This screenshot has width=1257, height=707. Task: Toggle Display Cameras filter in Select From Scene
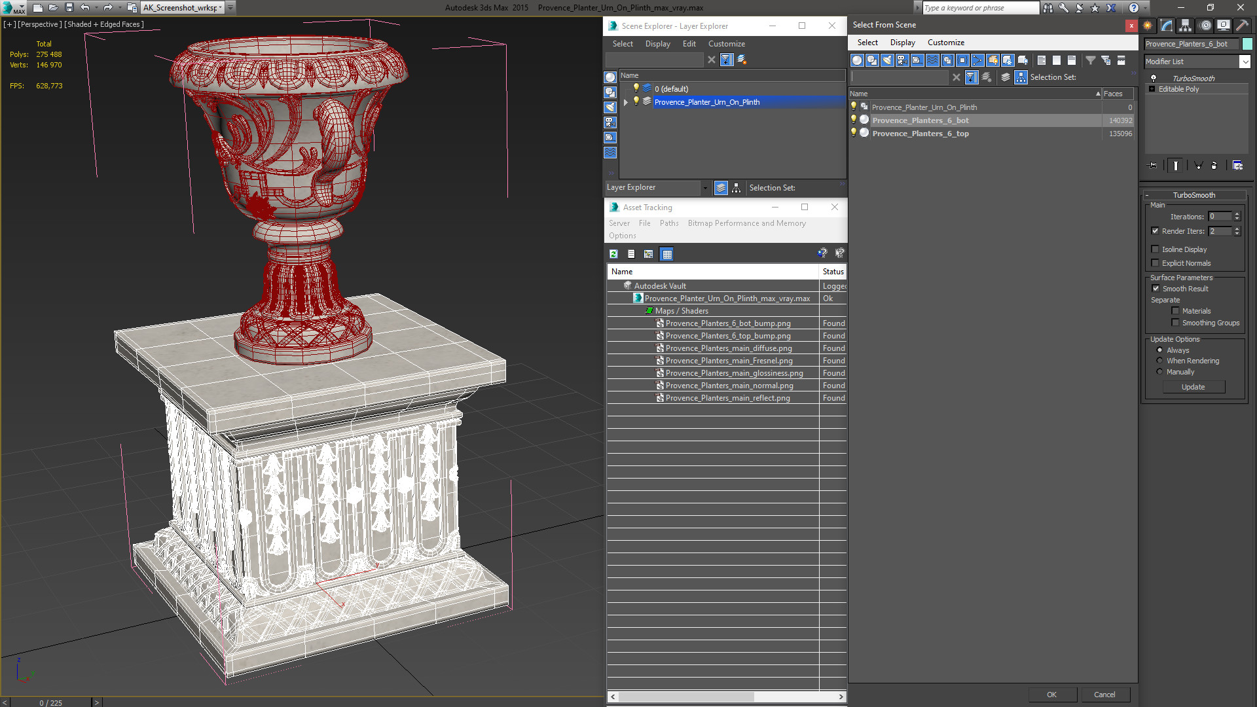(x=902, y=60)
